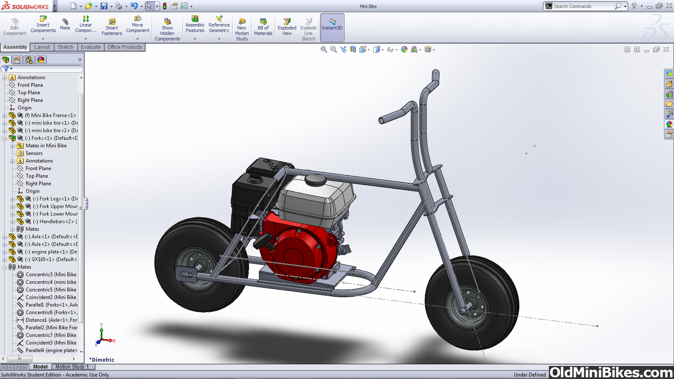This screenshot has width=674, height=379.
Task: Open Smart Fasteners tool
Action: 112,27
